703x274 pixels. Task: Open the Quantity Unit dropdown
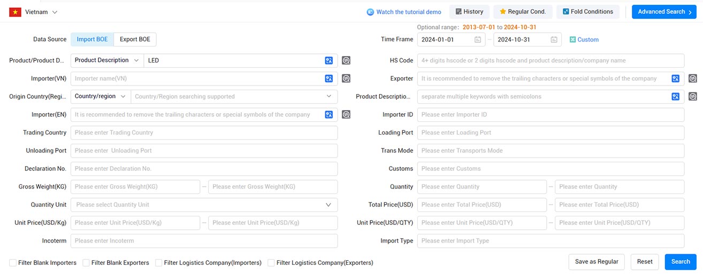tap(204, 205)
